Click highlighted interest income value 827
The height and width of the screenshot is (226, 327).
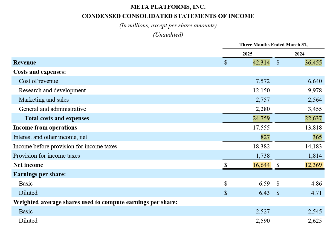coord(265,137)
